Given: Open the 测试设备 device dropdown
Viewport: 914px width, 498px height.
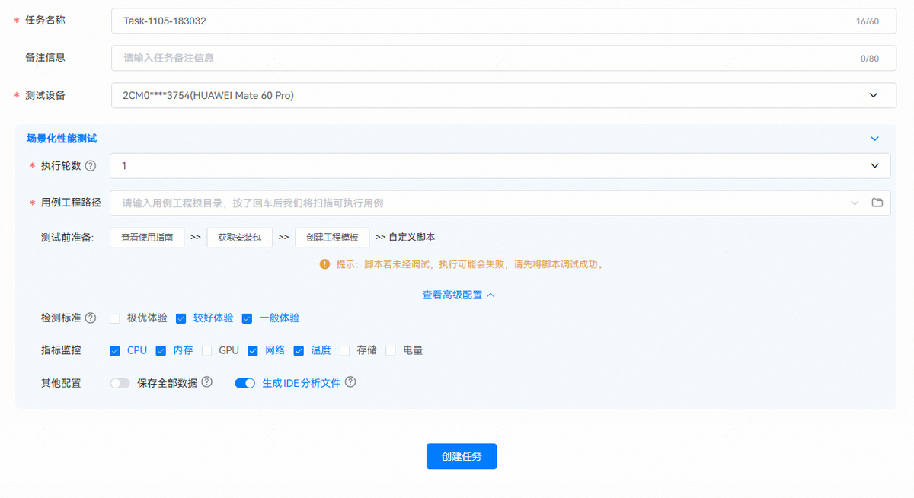Looking at the screenshot, I should (x=873, y=95).
